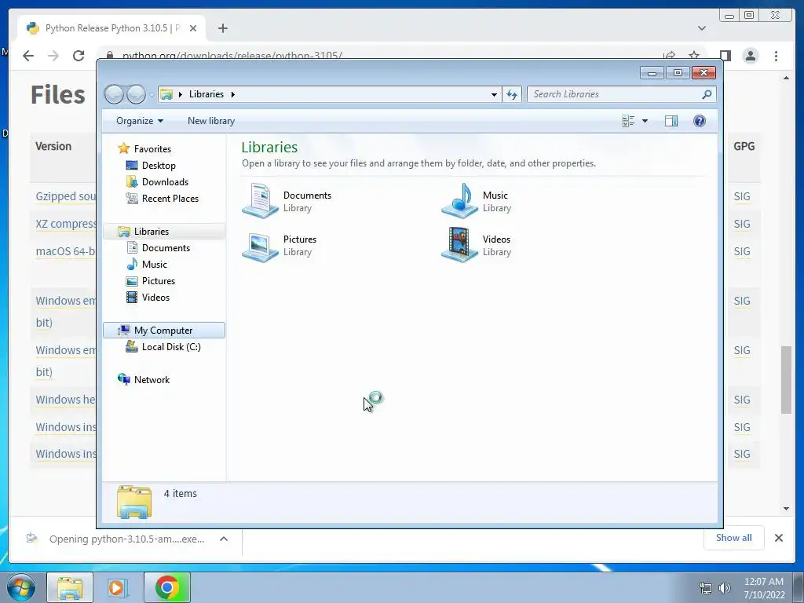
Task: Click Chrome back button
Action: (28, 56)
